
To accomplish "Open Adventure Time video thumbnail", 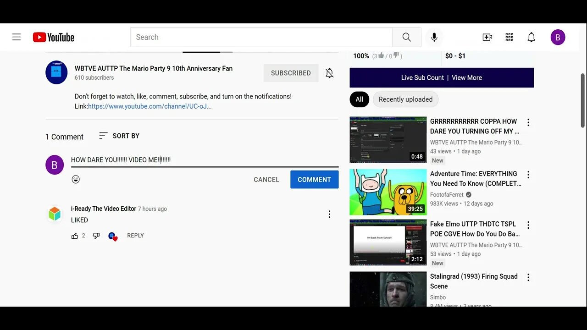I will point(388,192).
